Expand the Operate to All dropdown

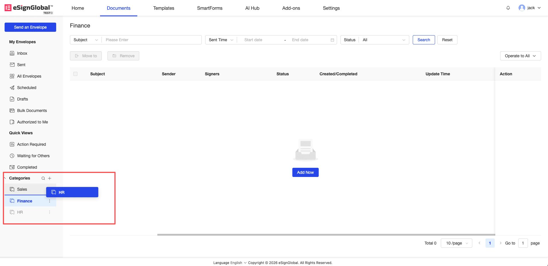tap(520, 56)
